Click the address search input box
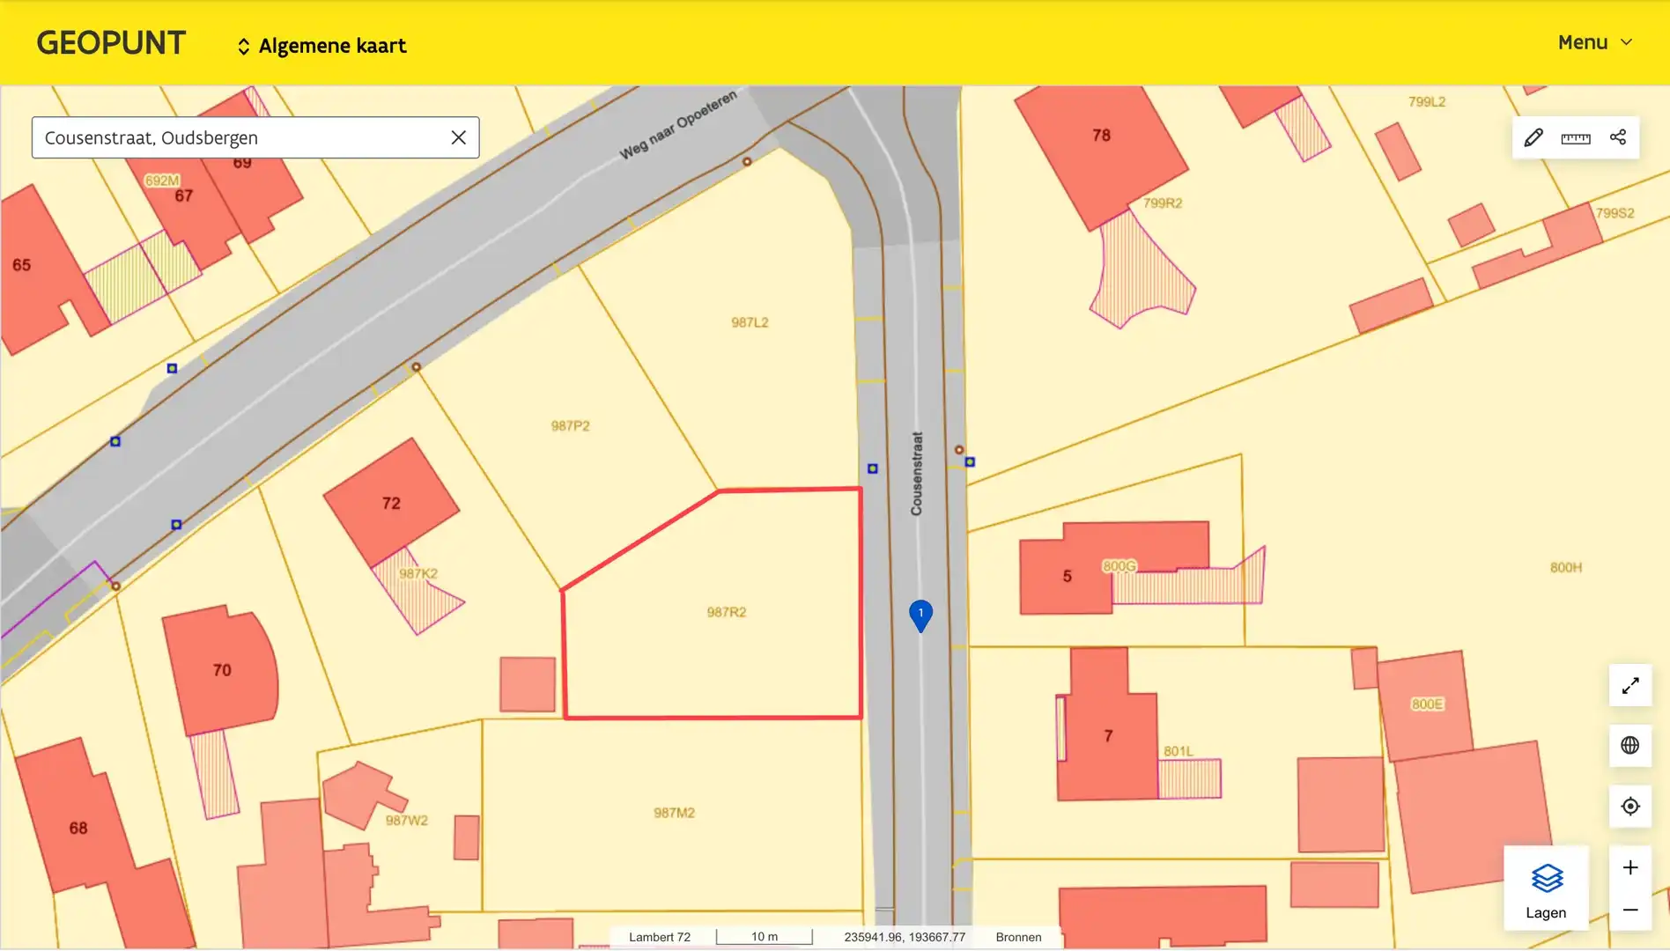 click(238, 137)
